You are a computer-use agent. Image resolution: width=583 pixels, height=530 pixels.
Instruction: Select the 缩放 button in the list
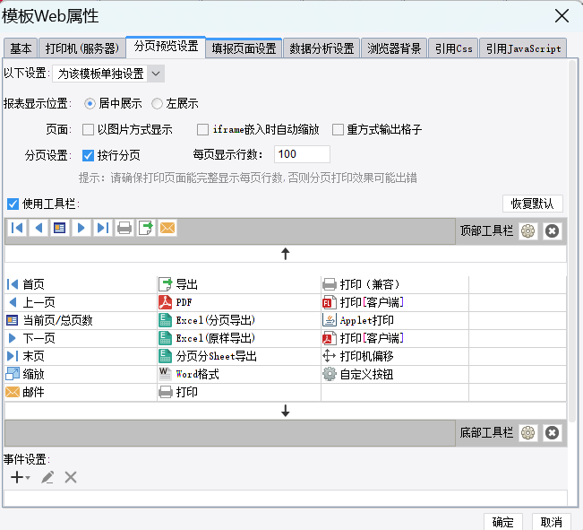[x=81, y=374]
